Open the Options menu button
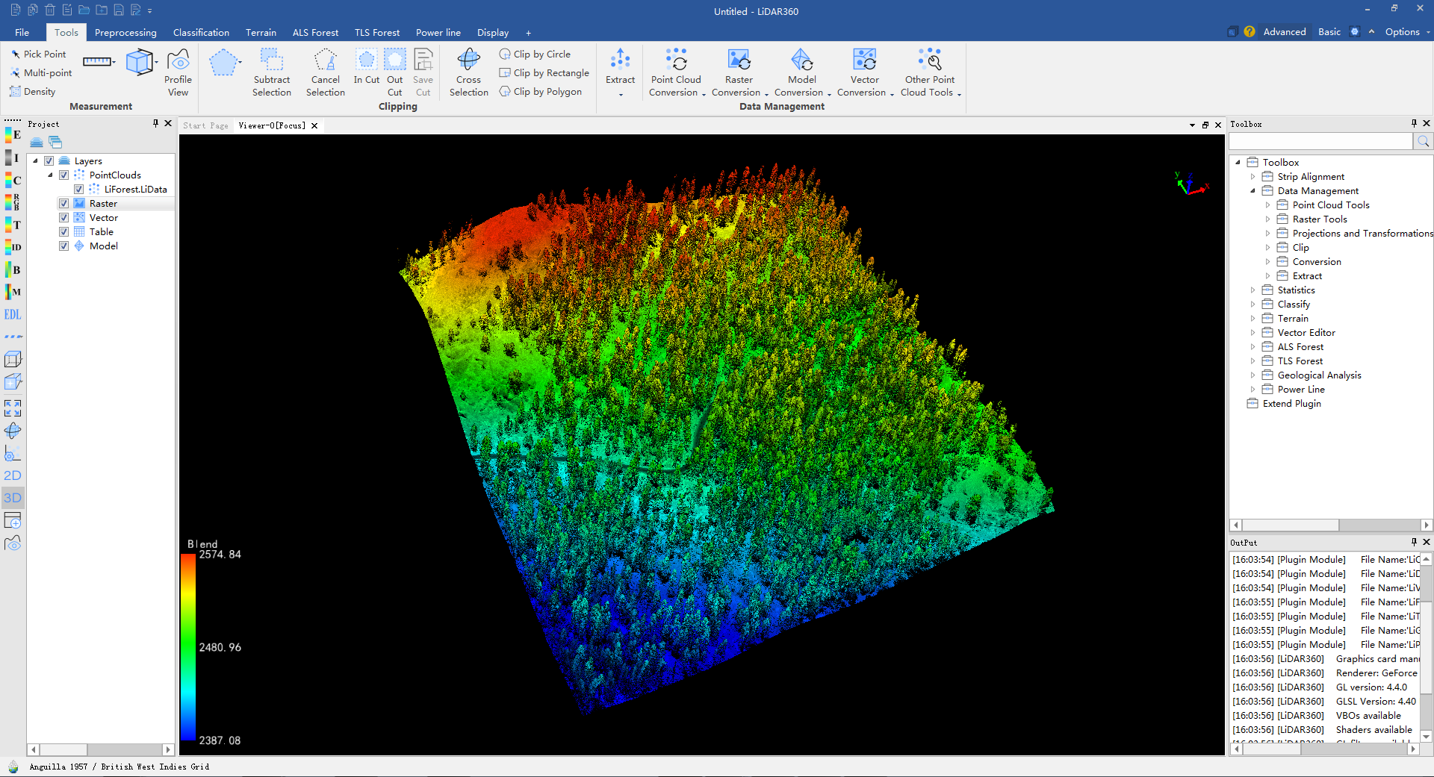 (x=1407, y=31)
